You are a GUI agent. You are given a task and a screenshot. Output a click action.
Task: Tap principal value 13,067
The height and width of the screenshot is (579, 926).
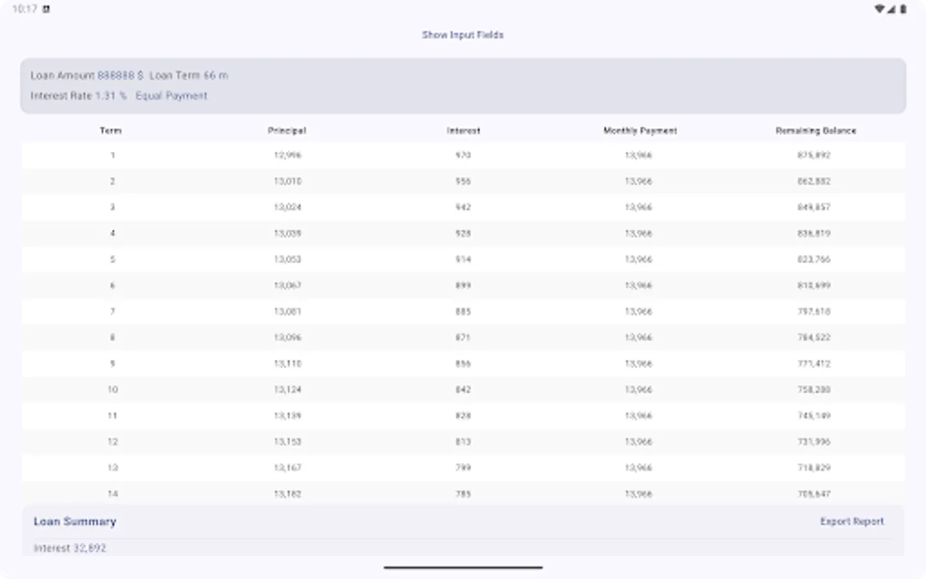(x=287, y=286)
